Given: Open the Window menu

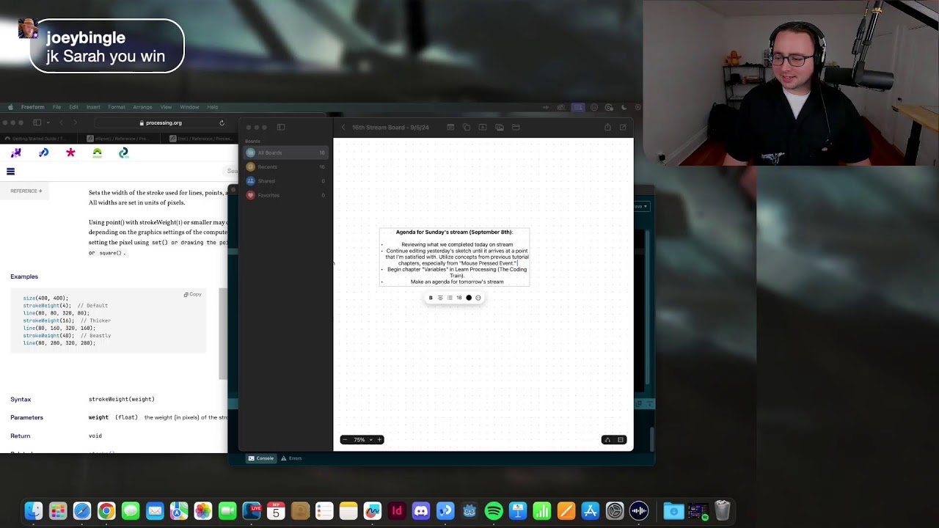Looking at the screenshot, I should (x=189, y=107).
